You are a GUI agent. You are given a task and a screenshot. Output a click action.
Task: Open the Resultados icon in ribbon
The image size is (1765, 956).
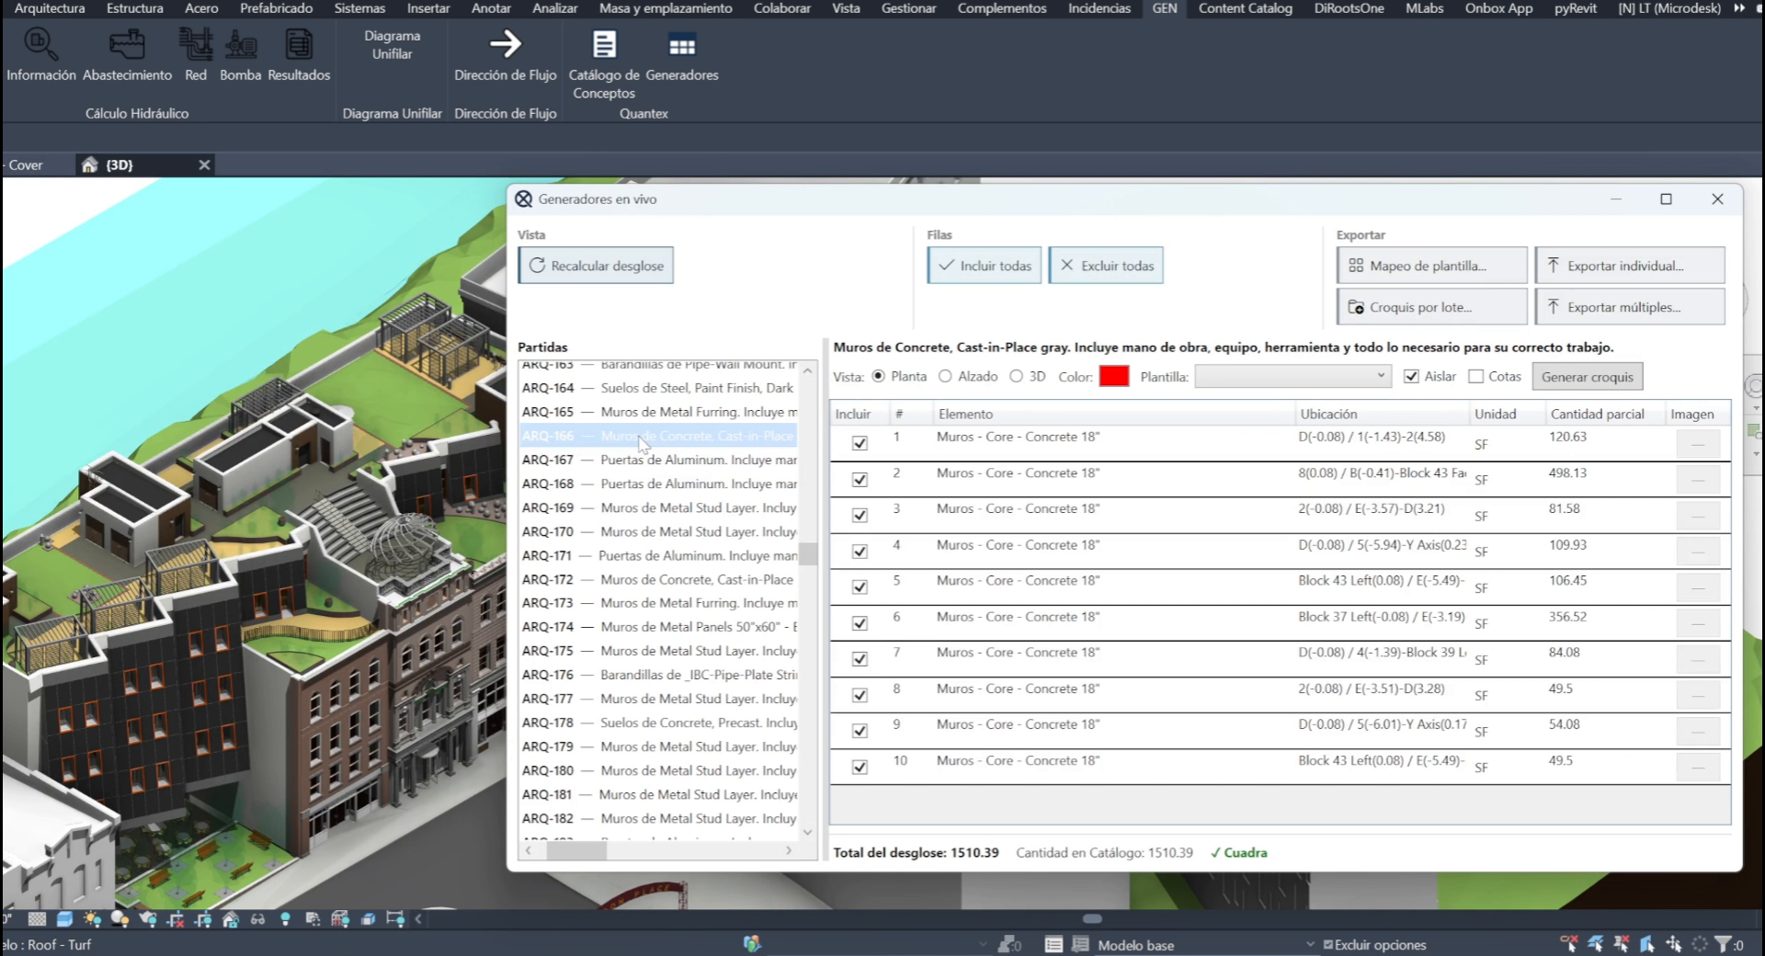299,44
